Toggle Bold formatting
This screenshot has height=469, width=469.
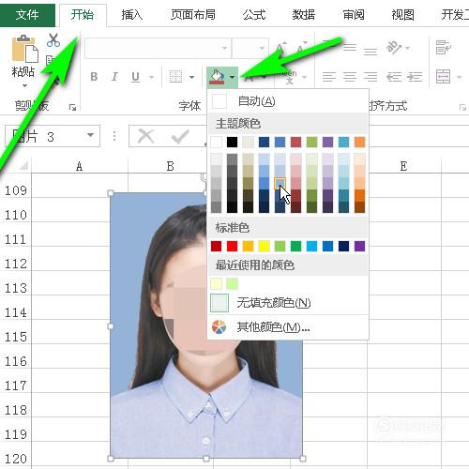pos(94,77)
